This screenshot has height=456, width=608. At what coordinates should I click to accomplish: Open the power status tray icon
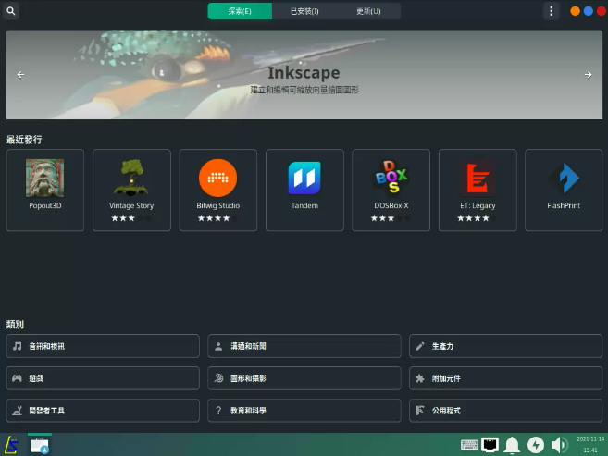pos(536,445)
